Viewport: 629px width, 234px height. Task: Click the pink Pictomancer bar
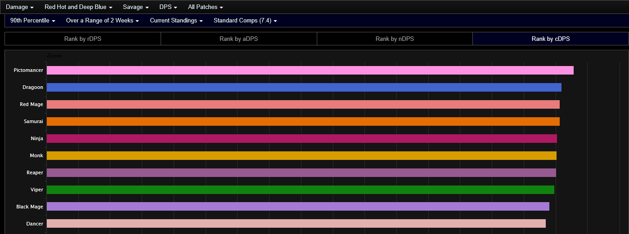tap(310, 70)
